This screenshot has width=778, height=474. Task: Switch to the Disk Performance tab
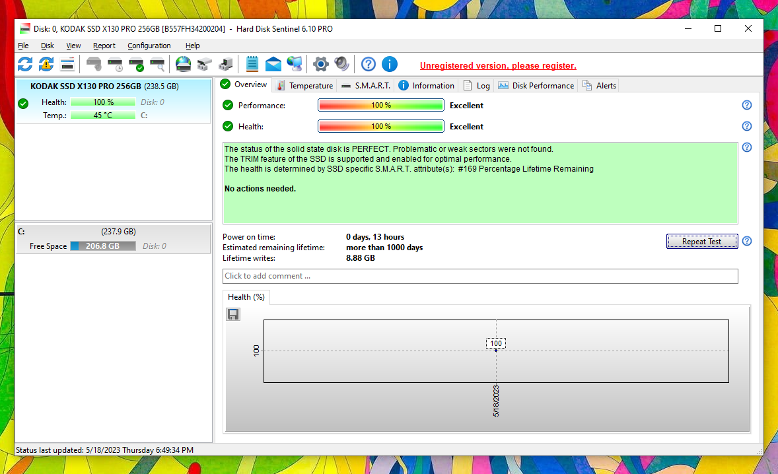(536, 86)
